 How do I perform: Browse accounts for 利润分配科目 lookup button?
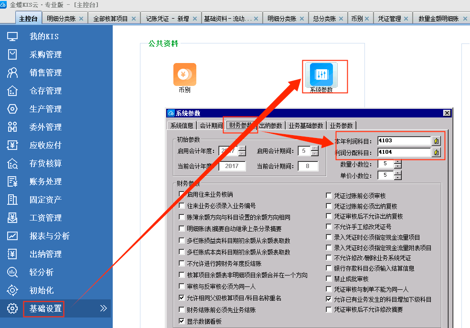point(437,152)
